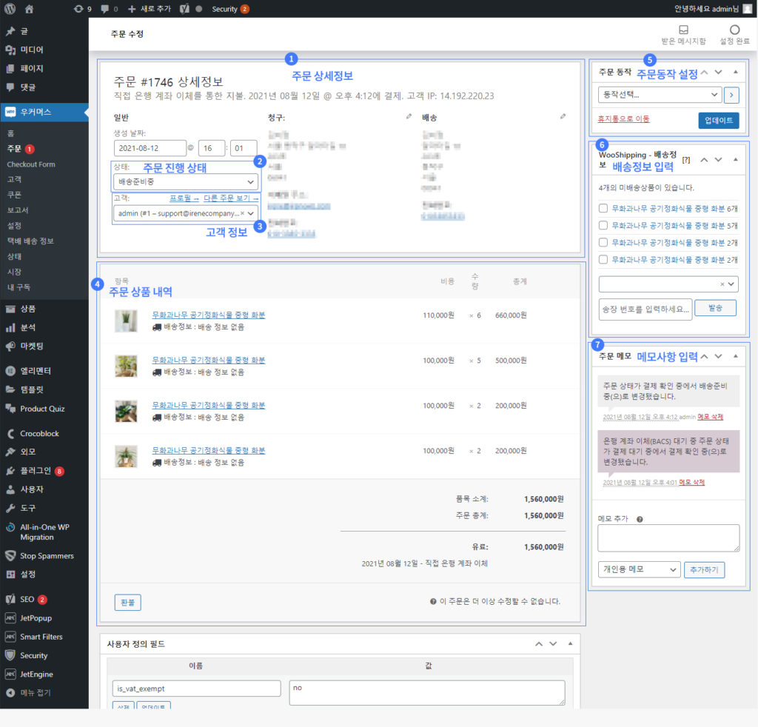Click the pencil icon next to 배송
Viewport: 758px width, 727px height.
click(563, 117)
